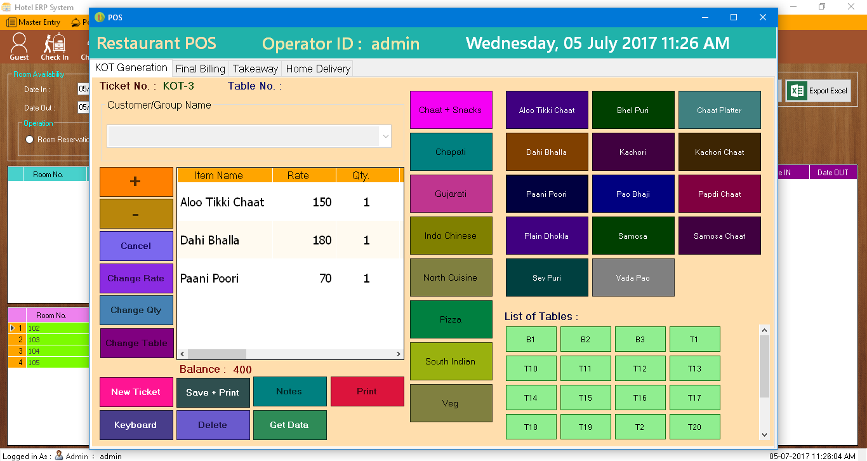Viewport: 867px width, 461px height.
Task: Click Get Data button
Action: (290, 425)
